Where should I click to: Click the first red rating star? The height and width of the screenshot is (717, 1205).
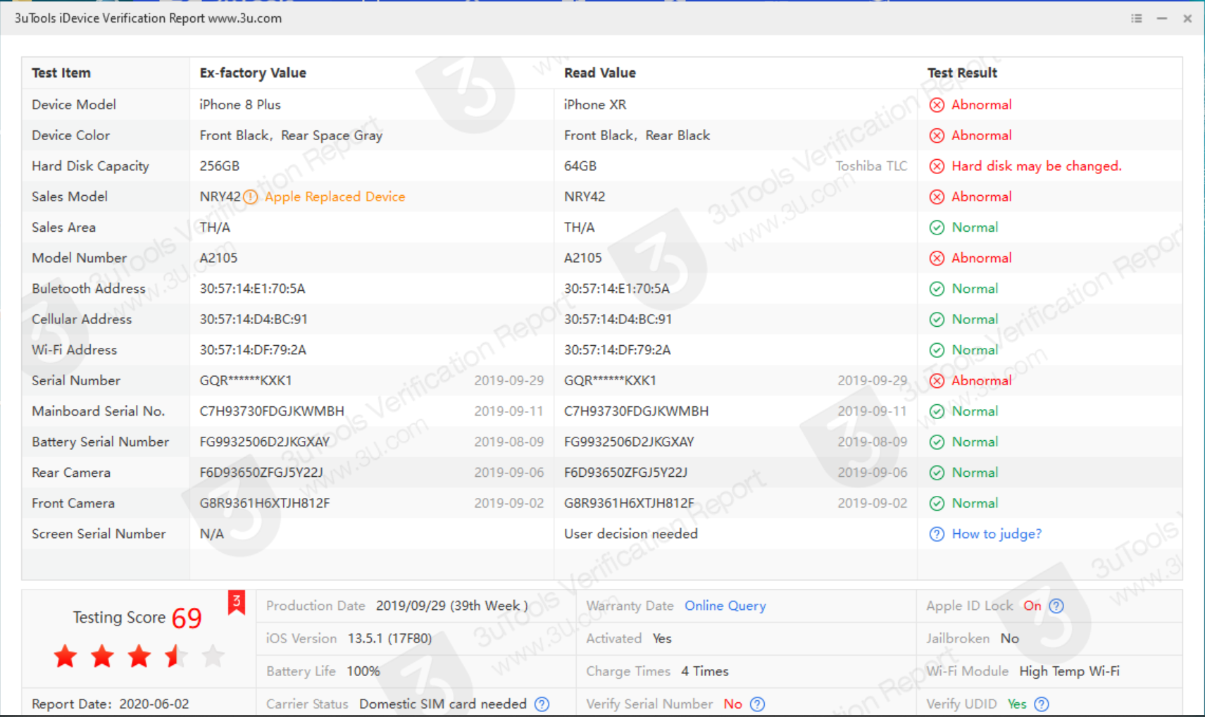(65, 656)
